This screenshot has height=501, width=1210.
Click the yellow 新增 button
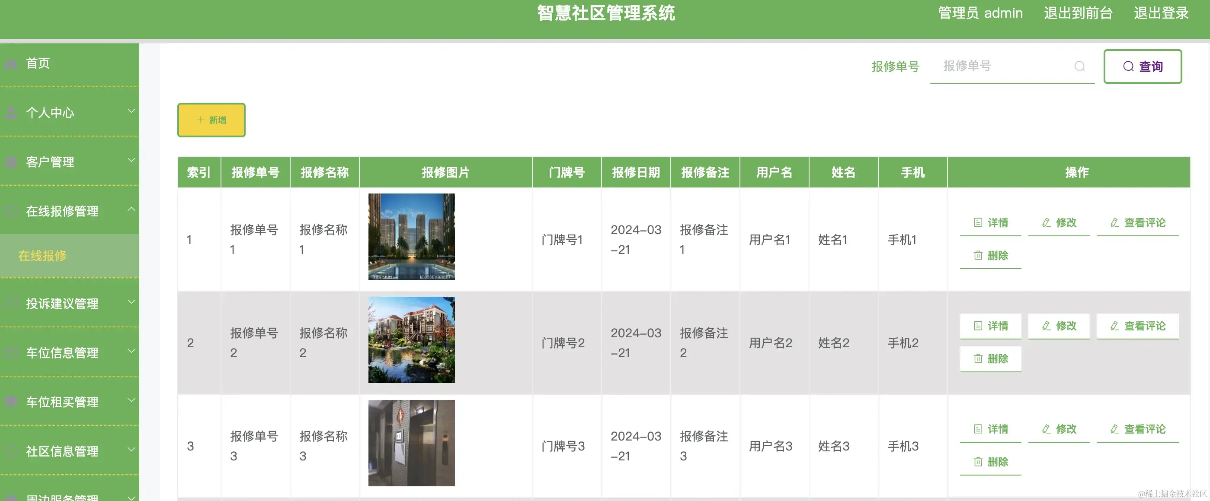point(211,120)
